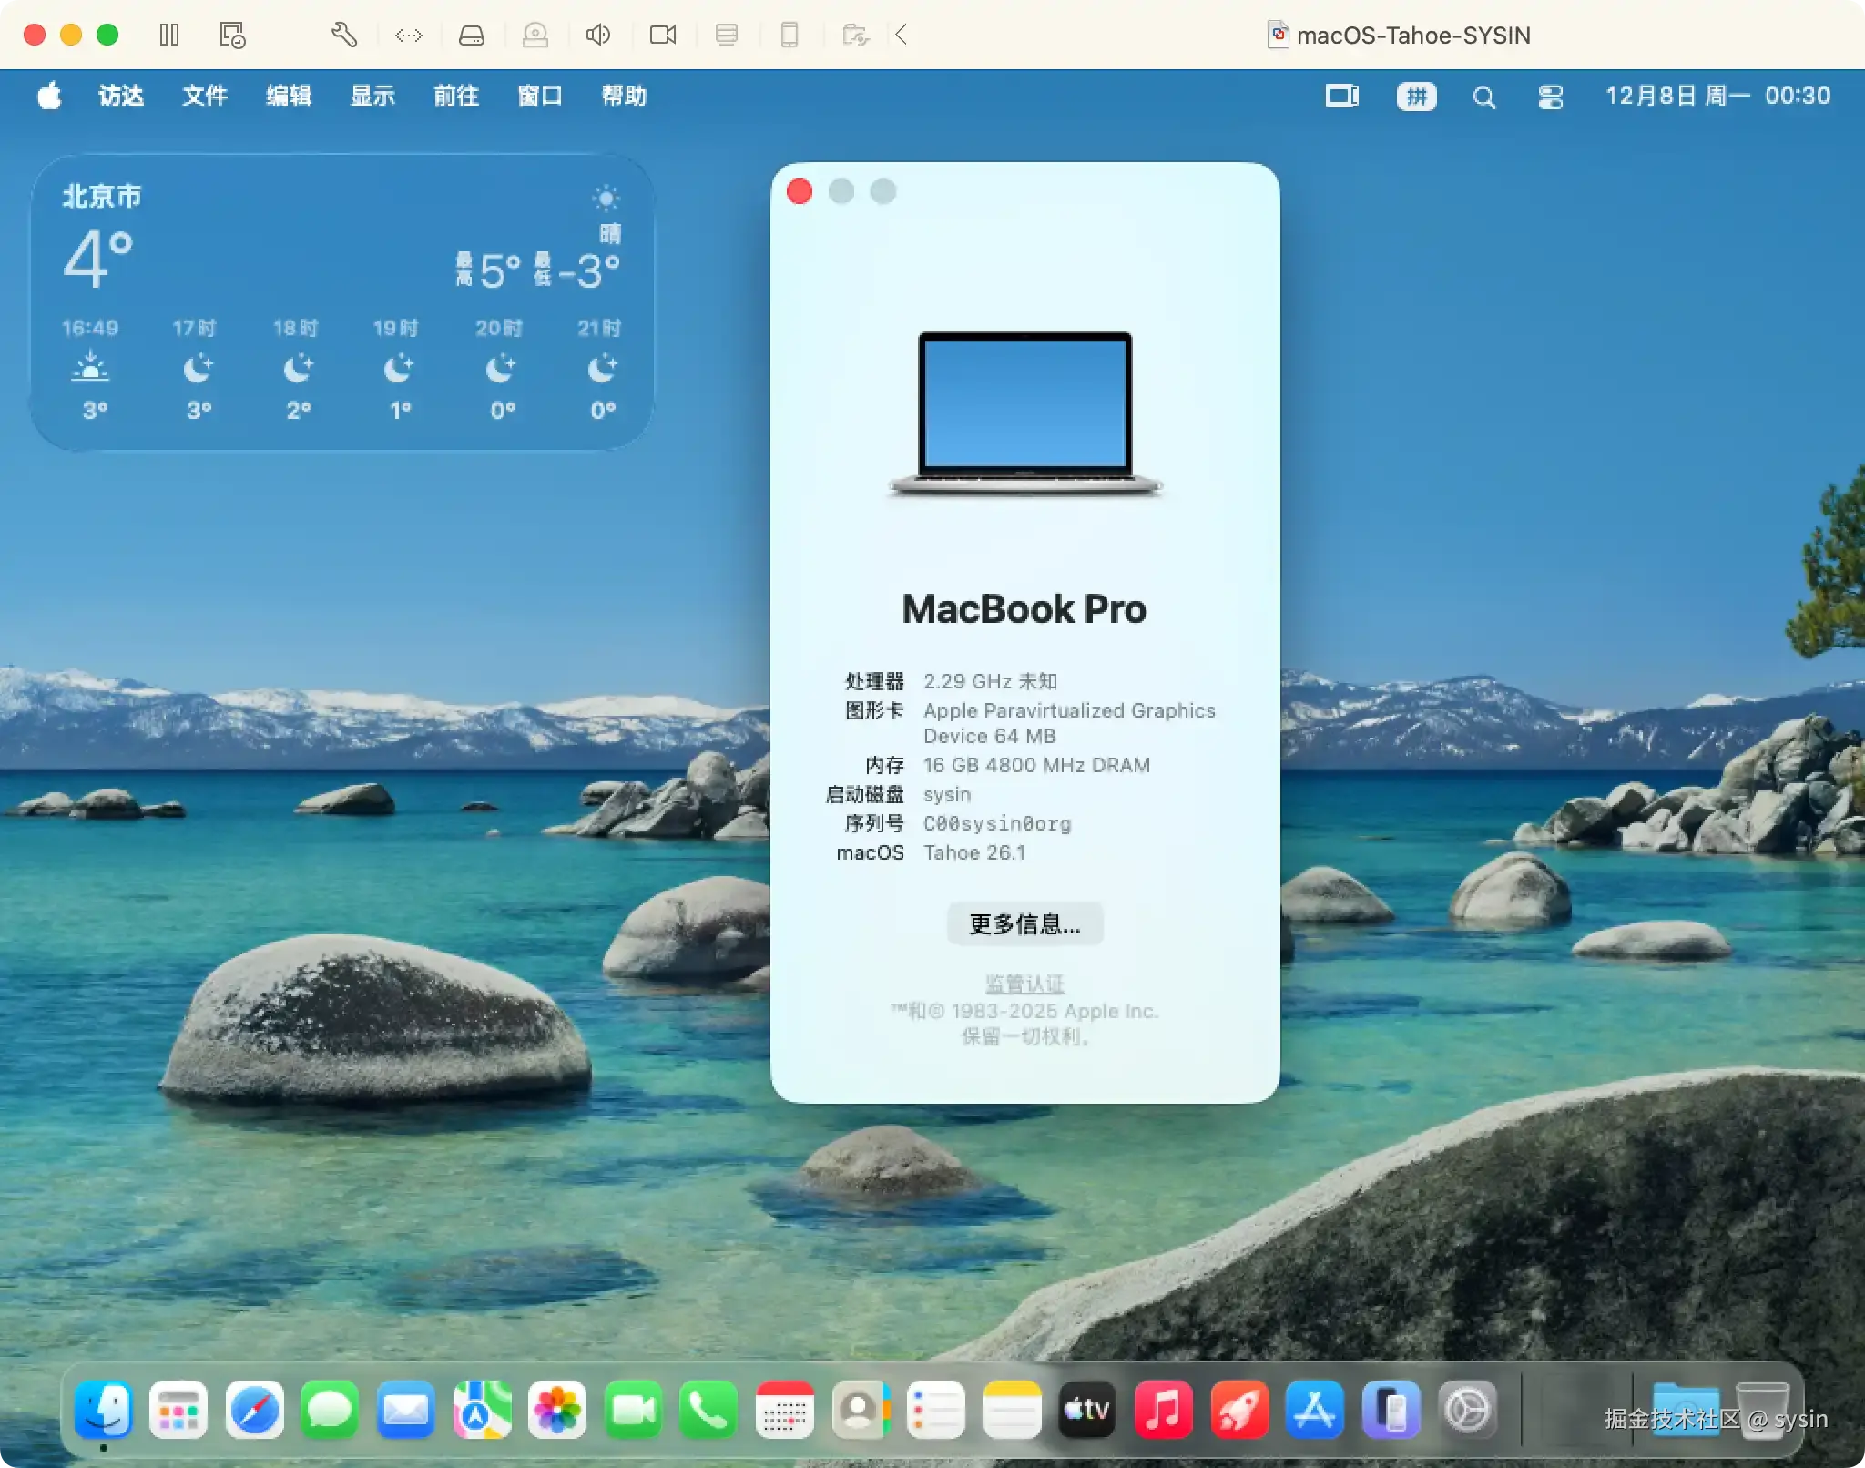Collapse the toolbar using the right chevron
The height and width of the screenshot is (1468, 1865).
point(902,35)
